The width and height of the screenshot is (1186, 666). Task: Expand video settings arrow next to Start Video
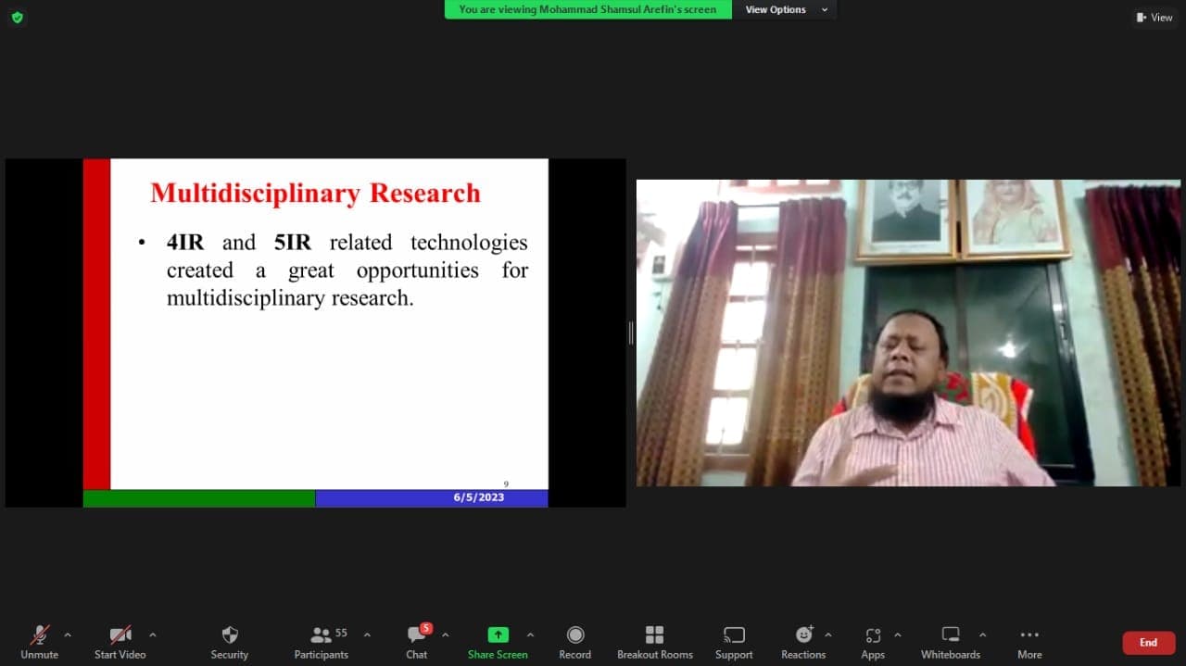point(153,635)
